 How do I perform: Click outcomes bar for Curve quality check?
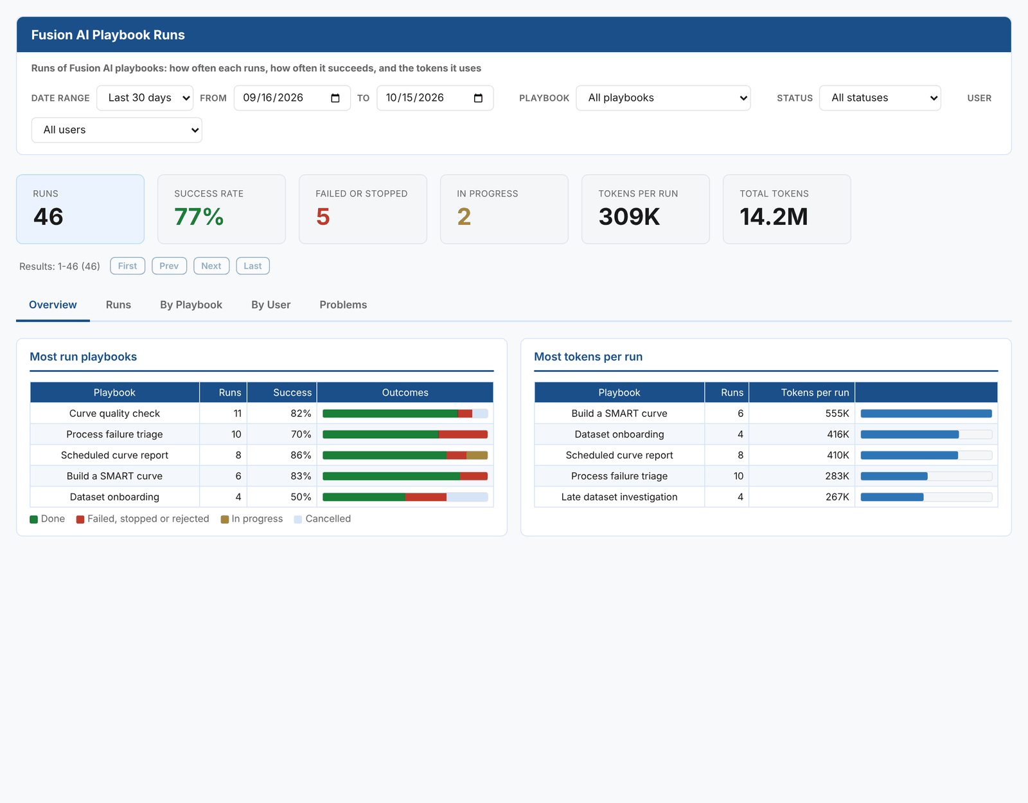coord(405,414)
